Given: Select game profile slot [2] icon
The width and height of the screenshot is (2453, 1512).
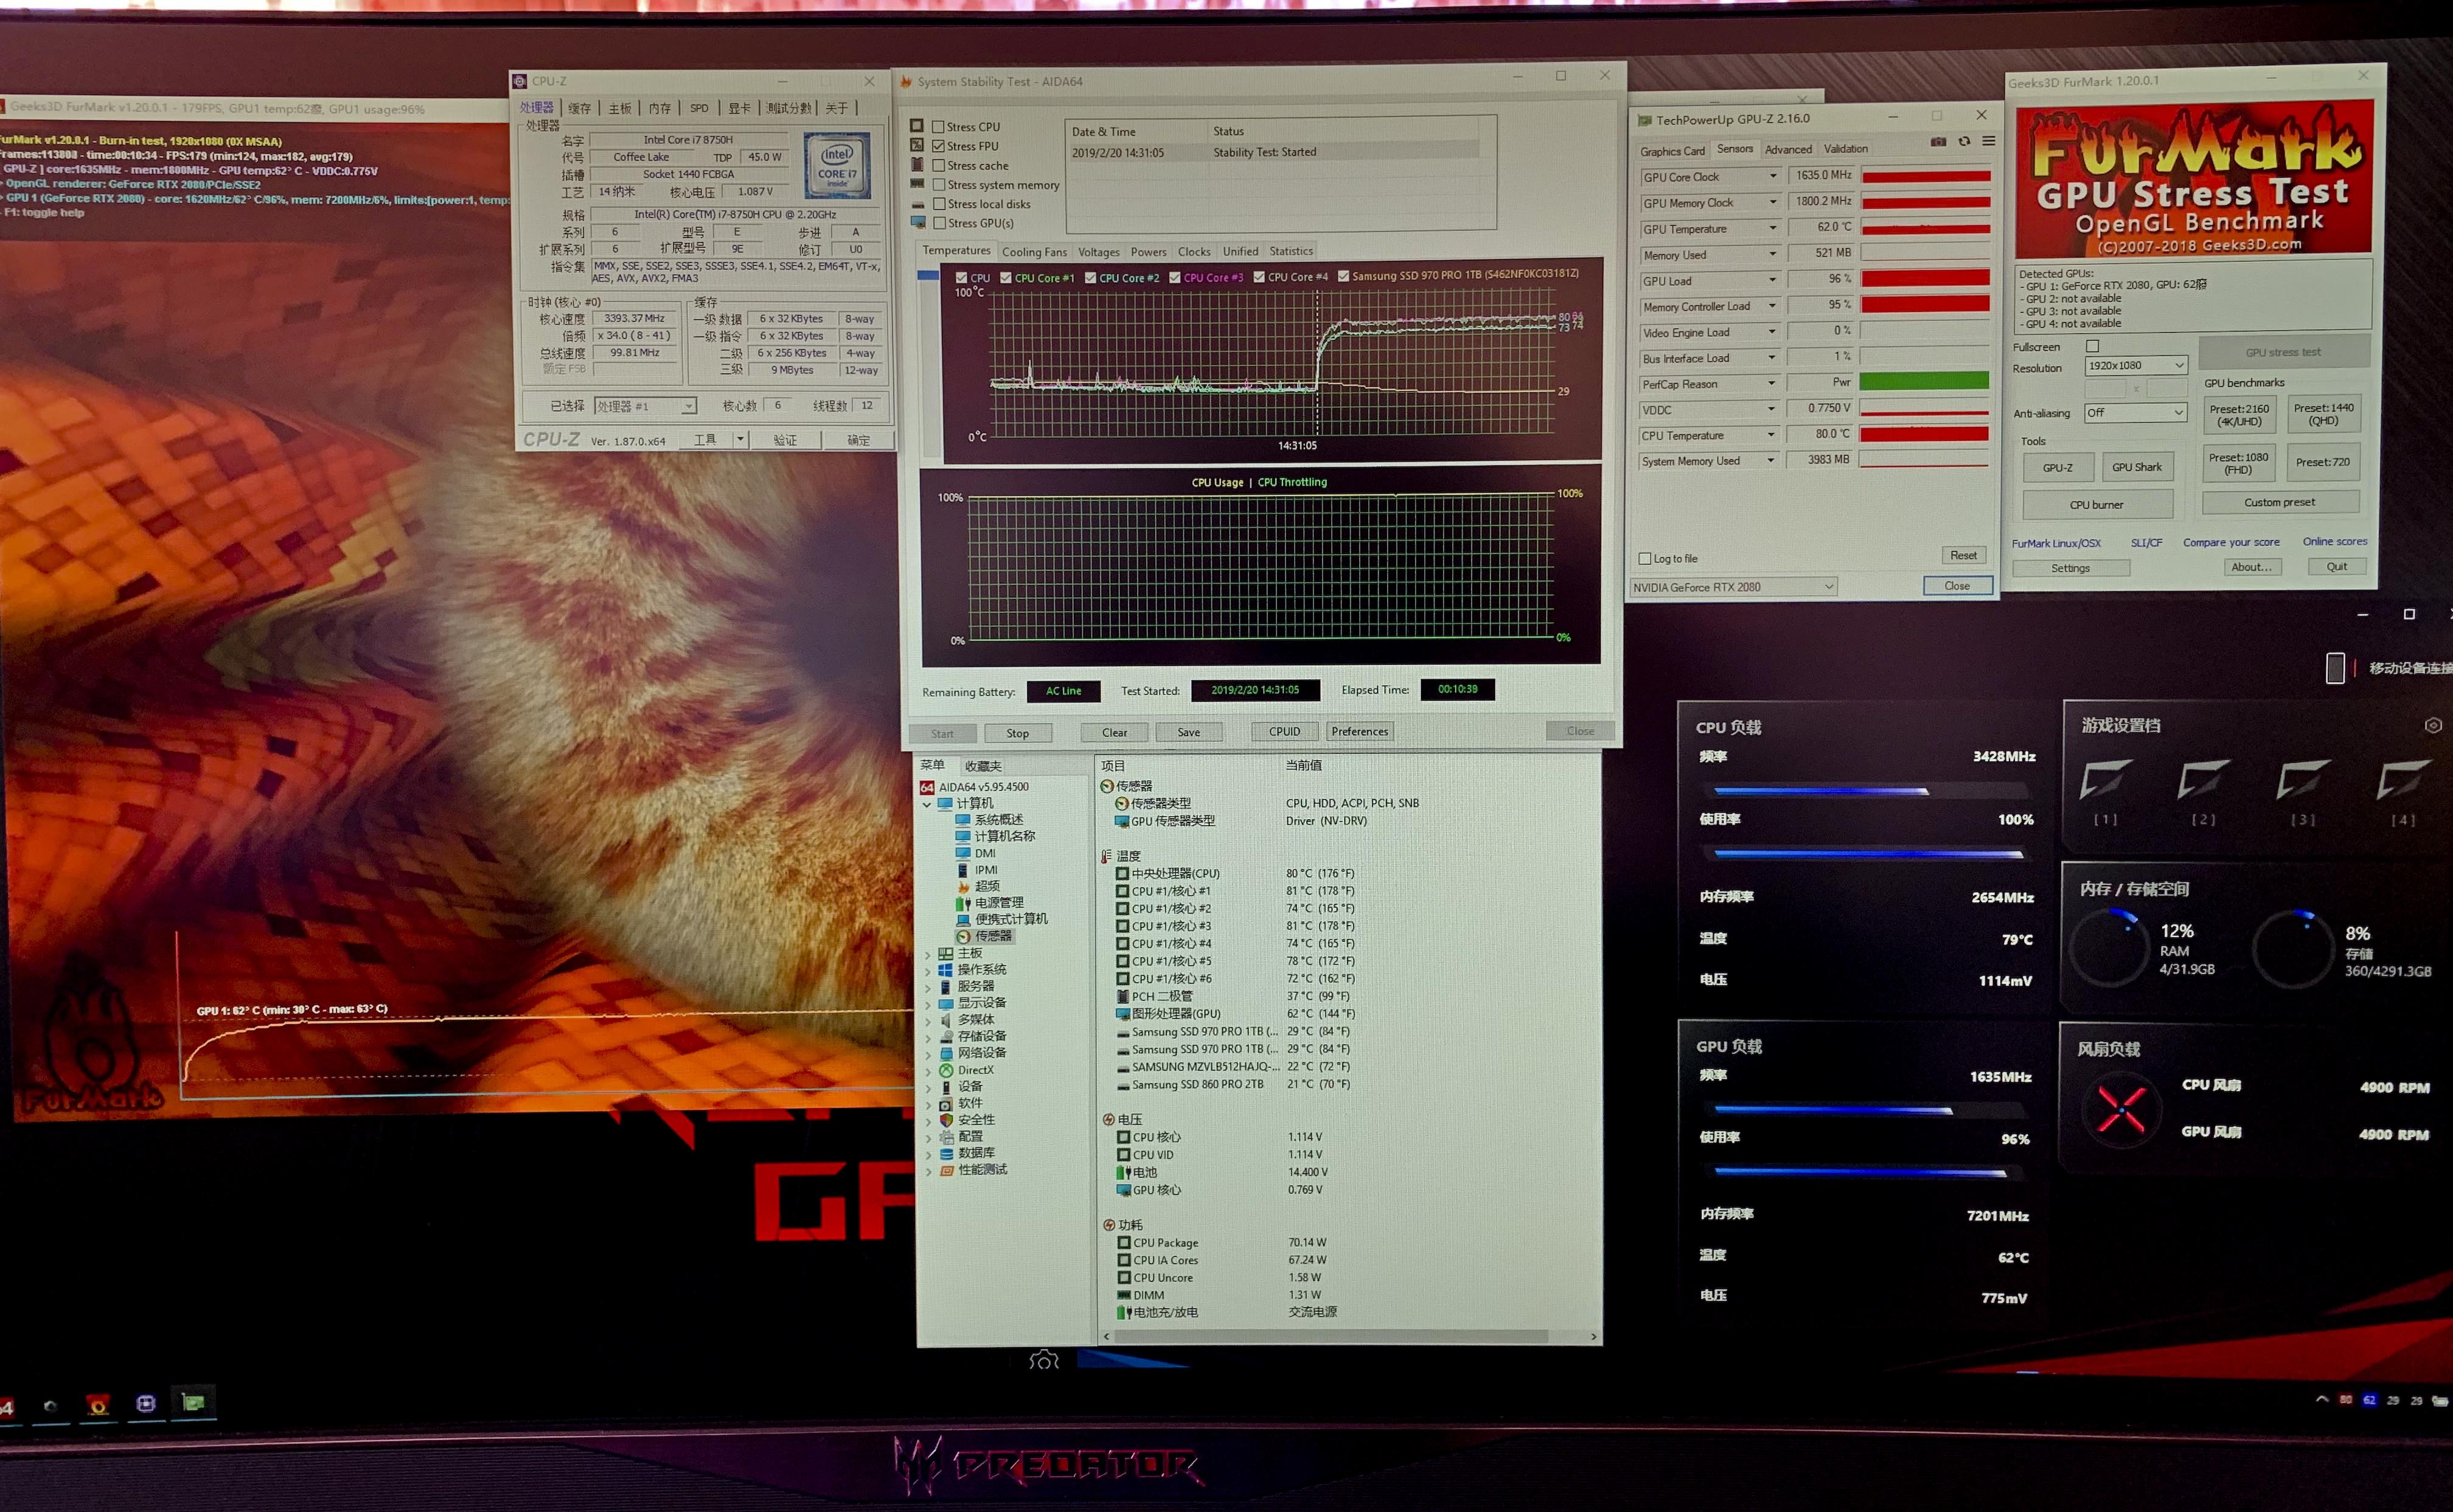Looking at the screenshot, I should pyautogui.click(x=2204, y=780).
